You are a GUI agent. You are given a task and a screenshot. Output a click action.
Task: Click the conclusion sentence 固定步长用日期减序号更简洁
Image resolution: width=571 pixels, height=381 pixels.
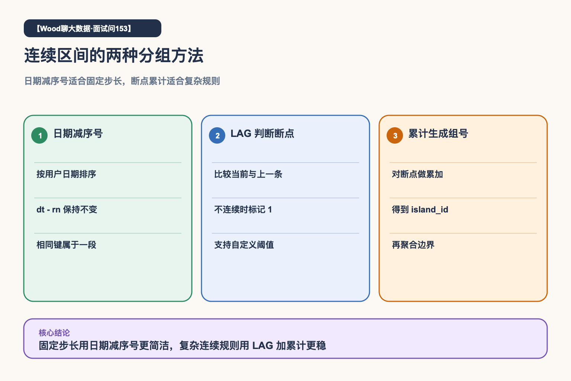tap(104, 346)
